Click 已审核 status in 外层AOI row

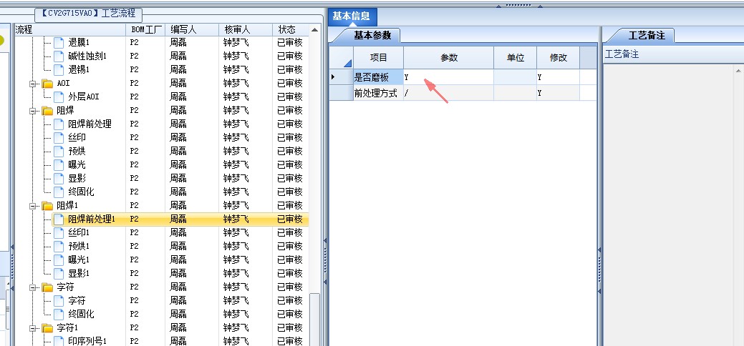tap(290, 97)
